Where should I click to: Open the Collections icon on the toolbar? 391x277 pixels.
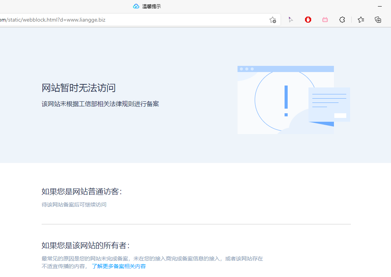(x=378, y=19)
